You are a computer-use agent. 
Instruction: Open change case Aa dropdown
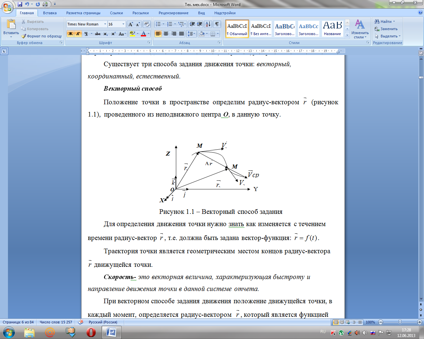[122, 34]
